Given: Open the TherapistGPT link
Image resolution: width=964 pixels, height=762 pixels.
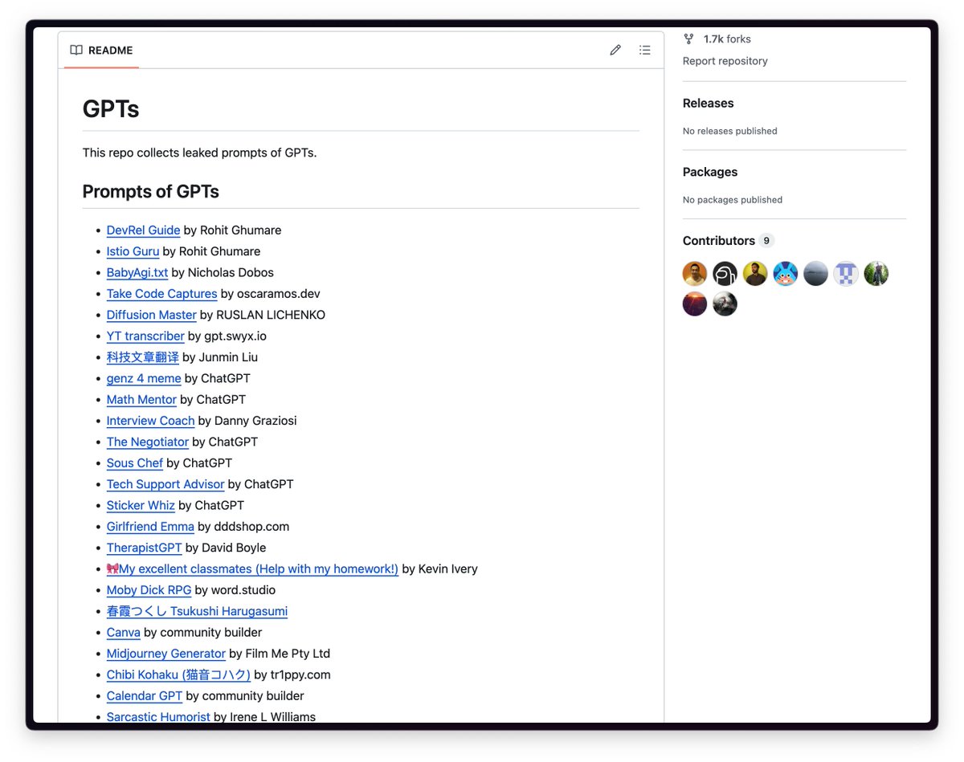Looking at the screenshot, I should click(x=145, y=548).
